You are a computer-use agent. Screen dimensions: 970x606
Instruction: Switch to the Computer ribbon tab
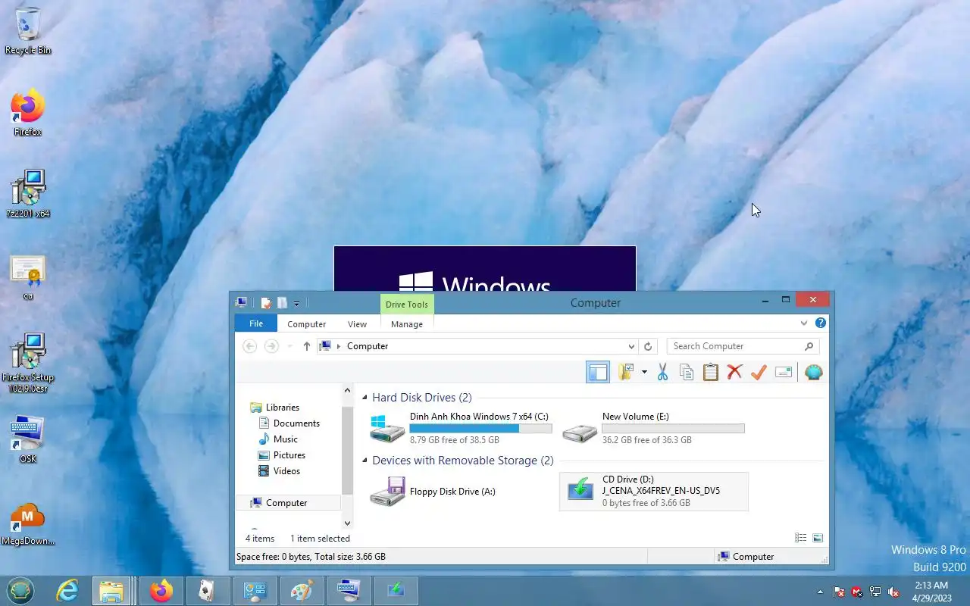307,323
